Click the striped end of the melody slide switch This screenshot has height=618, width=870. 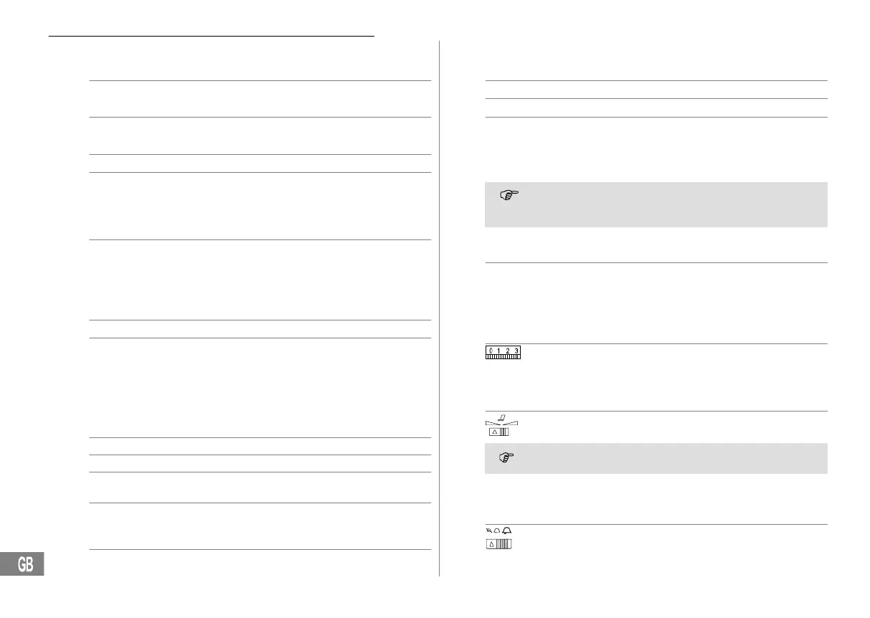coord(504,432)
